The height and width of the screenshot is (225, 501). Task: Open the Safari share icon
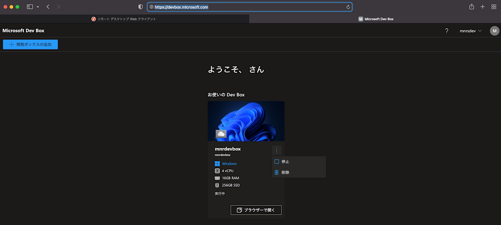tap(472, 7)
